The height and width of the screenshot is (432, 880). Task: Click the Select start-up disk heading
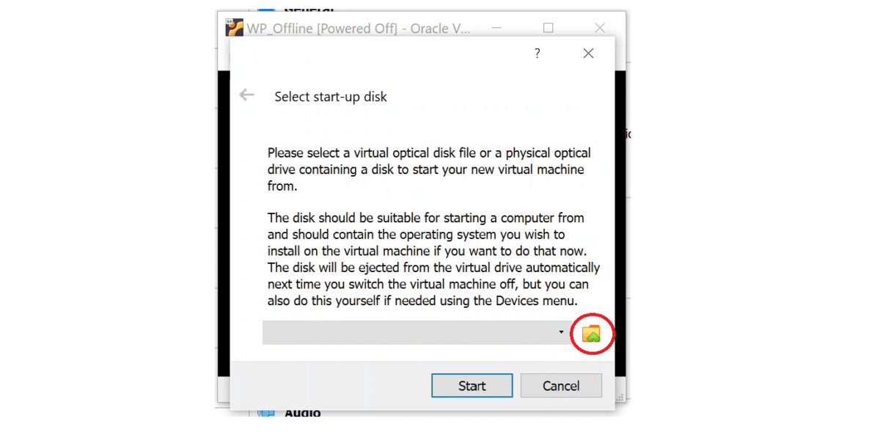click(x=331, y=97)
